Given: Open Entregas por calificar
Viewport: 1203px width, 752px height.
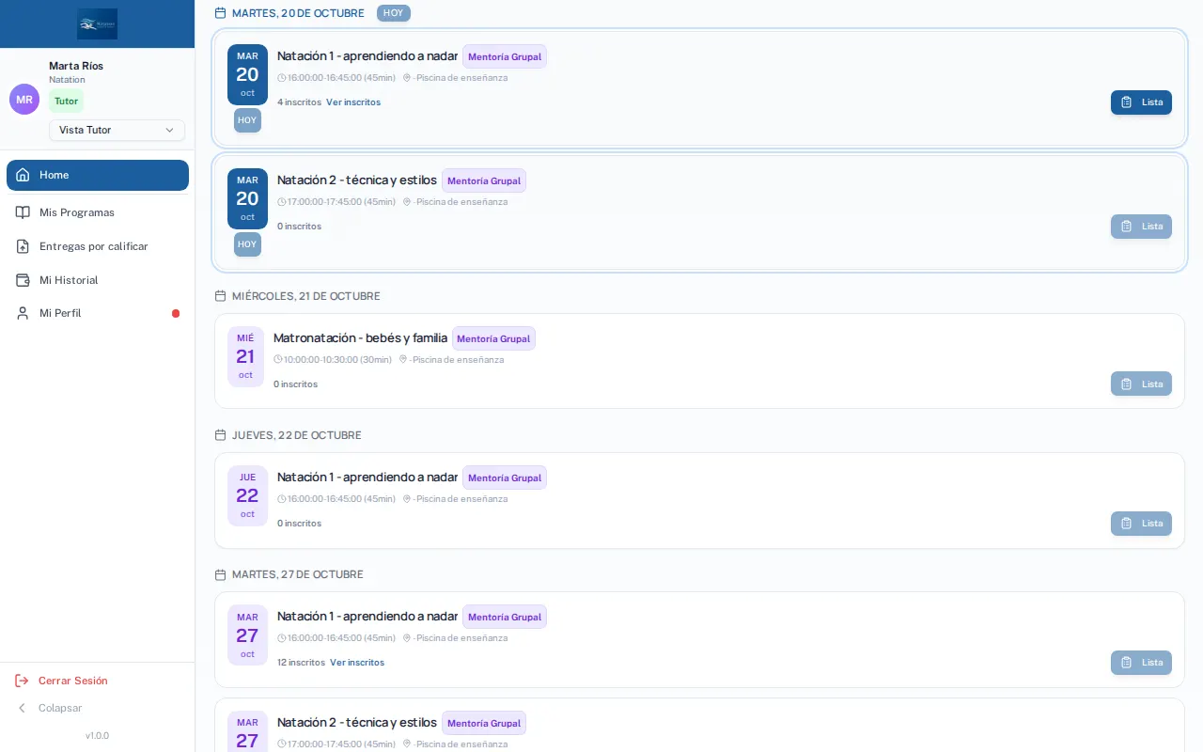Looking at the screenshot, I should pyautogui.click(x=98, y=246).
